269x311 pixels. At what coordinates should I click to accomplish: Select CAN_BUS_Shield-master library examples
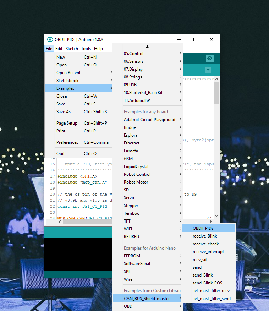coord(147,299)
